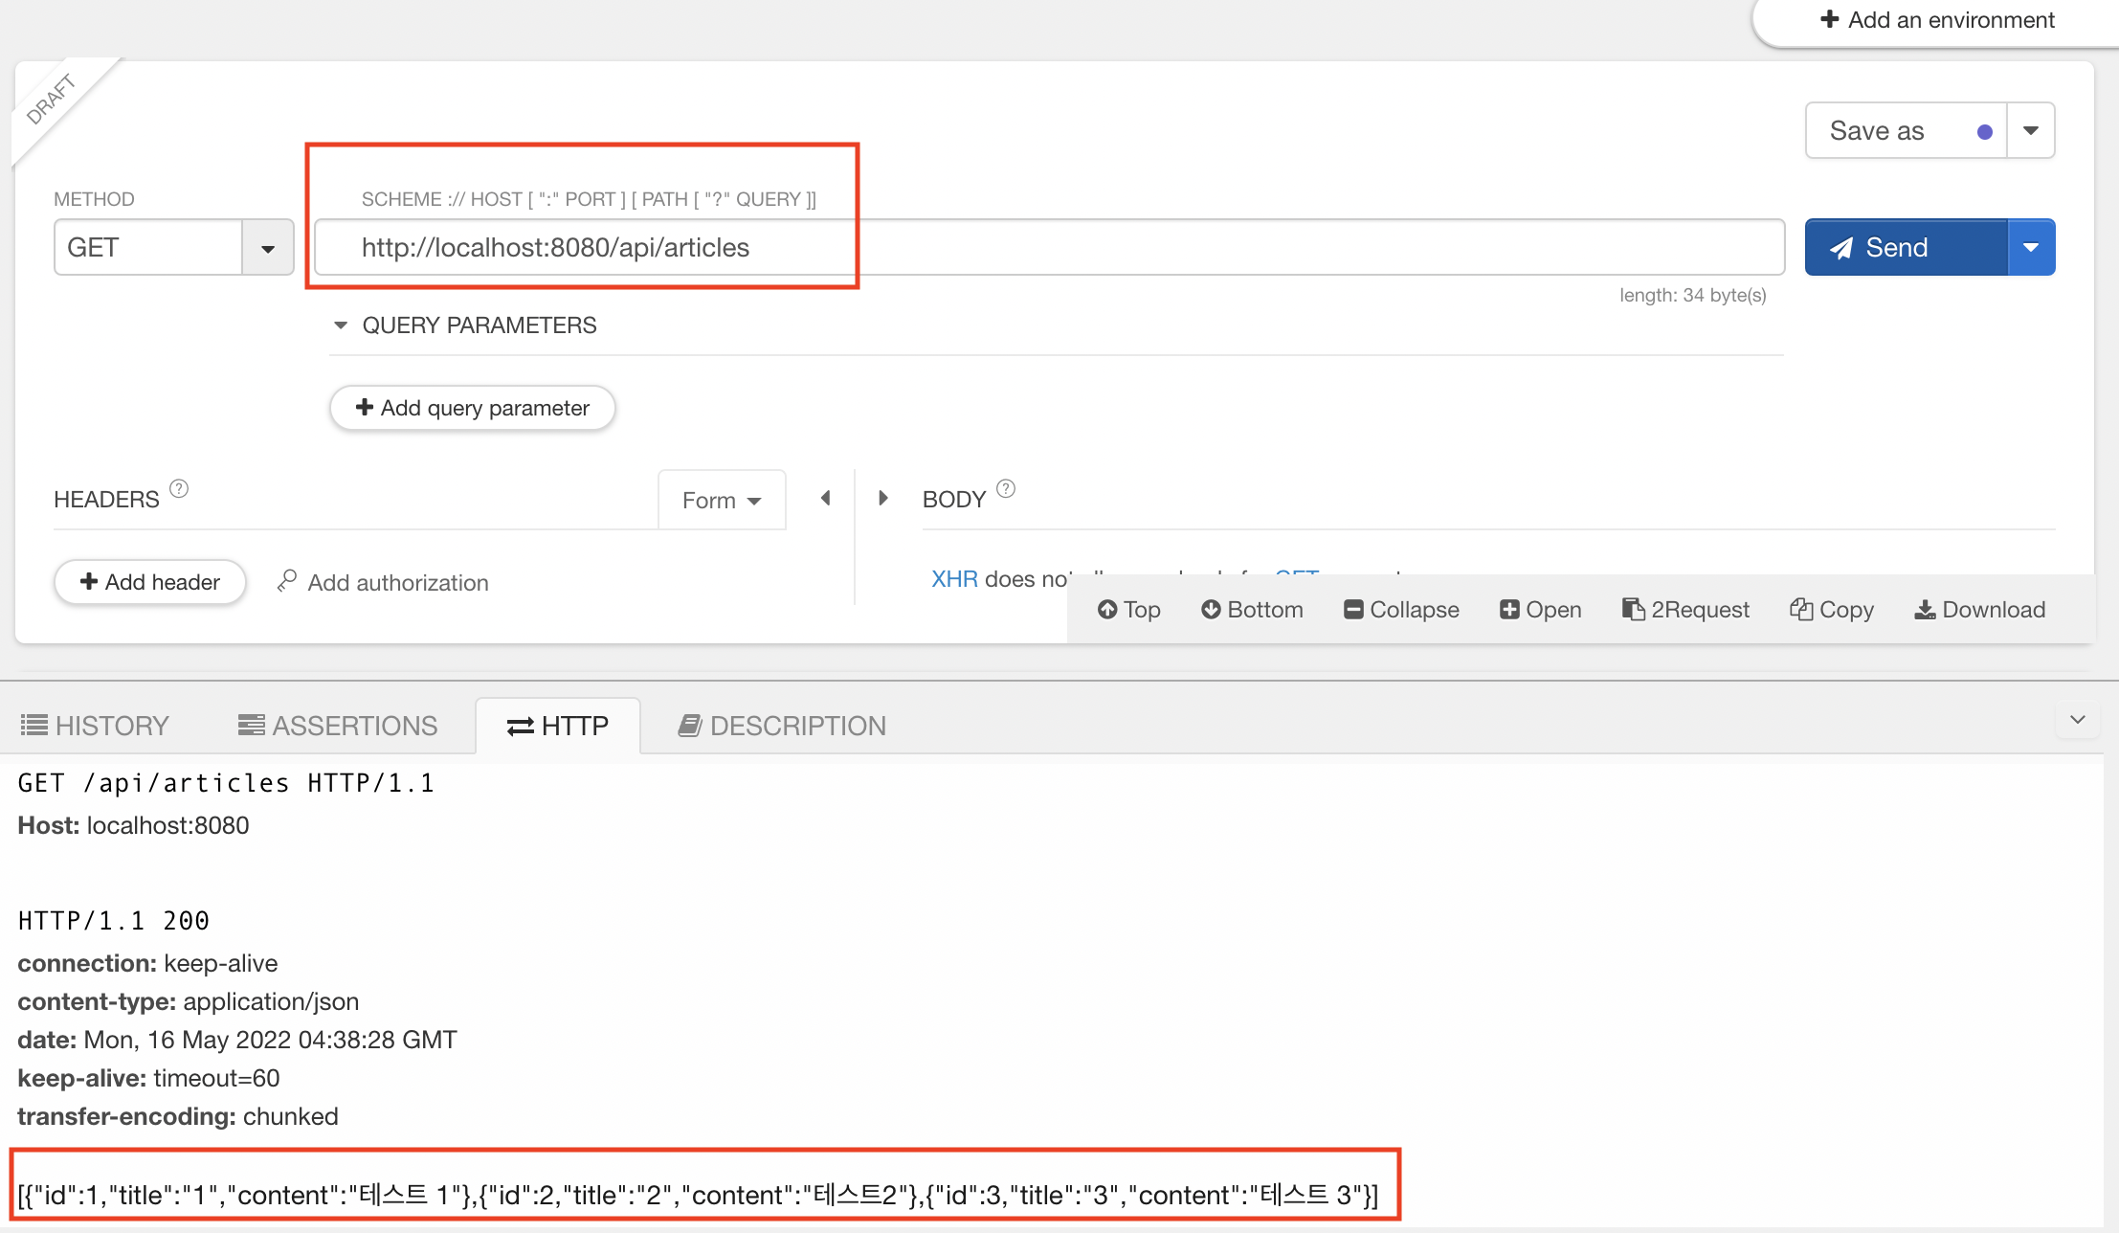The height and width of the screenshot is (1233, 2119).
Task: Click the left collapse arrow beside headers
Action: click(x=826, y=498)
